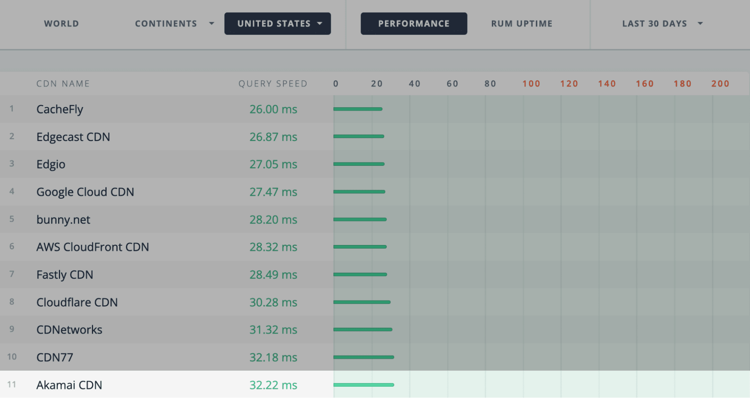Click the 32.18 ms speed value
The width and height of the screenshot is (750, 398).
tap(273, 357)
